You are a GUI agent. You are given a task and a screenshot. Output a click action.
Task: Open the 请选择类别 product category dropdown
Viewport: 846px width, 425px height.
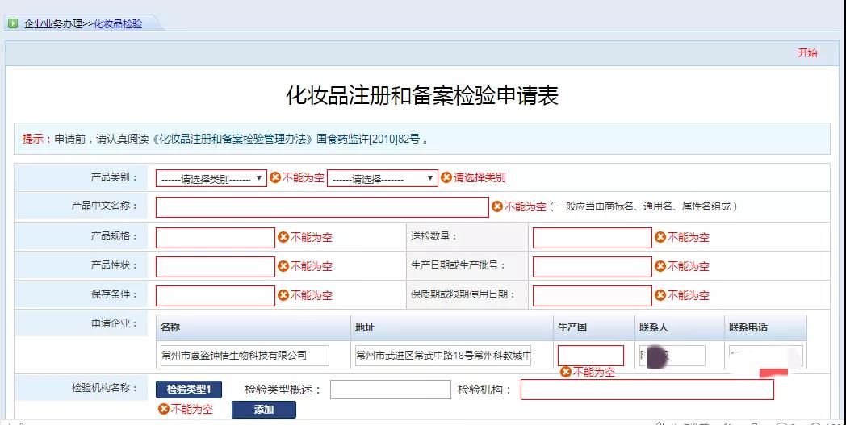(x=211, y=178)
